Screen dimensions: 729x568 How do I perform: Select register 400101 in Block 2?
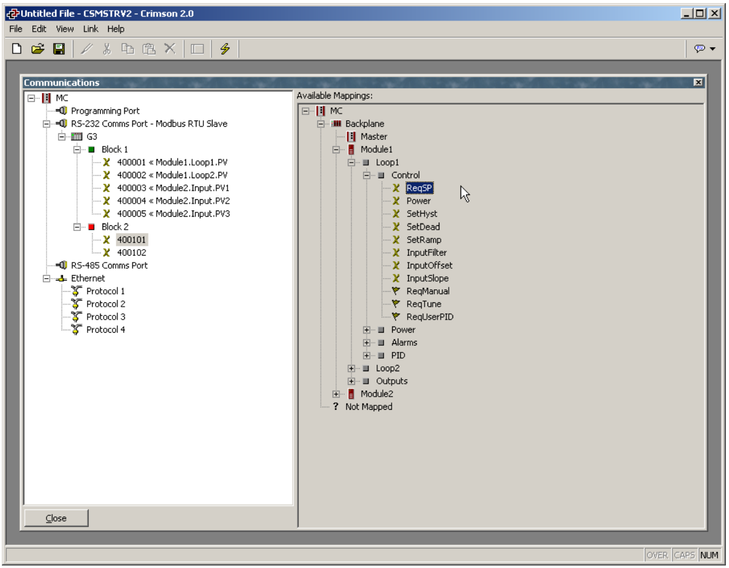[x=132, y=240]
